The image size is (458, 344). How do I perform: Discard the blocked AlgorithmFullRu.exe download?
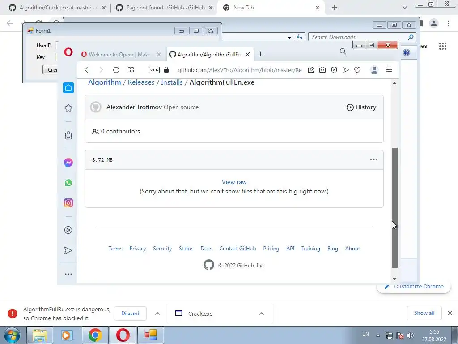[130, 314]
